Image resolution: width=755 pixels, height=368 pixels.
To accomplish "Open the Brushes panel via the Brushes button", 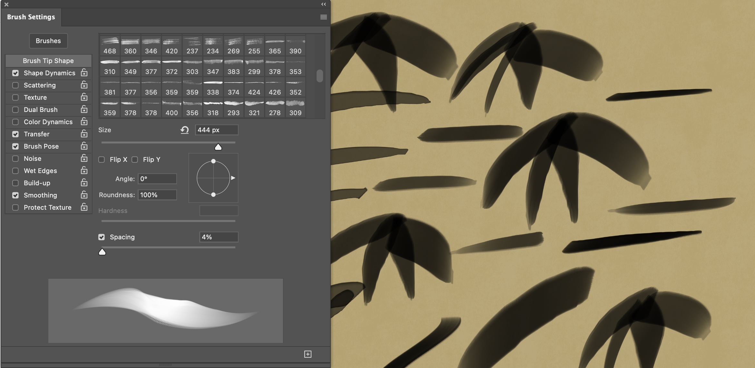I will pyautogui.click(x=48, y=41).
